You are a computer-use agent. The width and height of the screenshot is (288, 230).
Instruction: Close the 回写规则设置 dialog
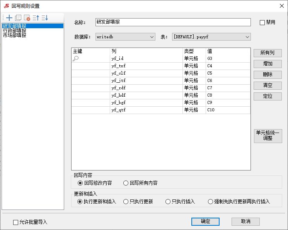282,6
